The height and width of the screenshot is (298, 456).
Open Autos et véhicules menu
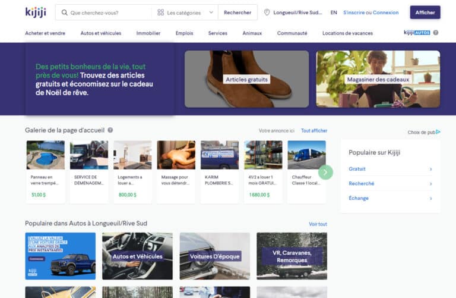[100, 33]
